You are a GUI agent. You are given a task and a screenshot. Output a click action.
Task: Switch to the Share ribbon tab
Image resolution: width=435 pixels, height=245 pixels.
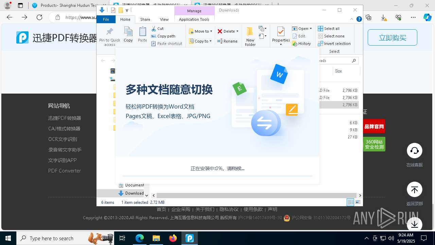(x=145, y=19)
